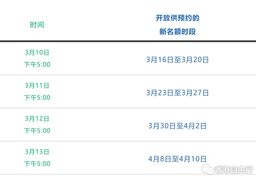
Task: Select the 4月8日至4月10日 slot period
Action: pyautogui.click(x=177, y=158)
